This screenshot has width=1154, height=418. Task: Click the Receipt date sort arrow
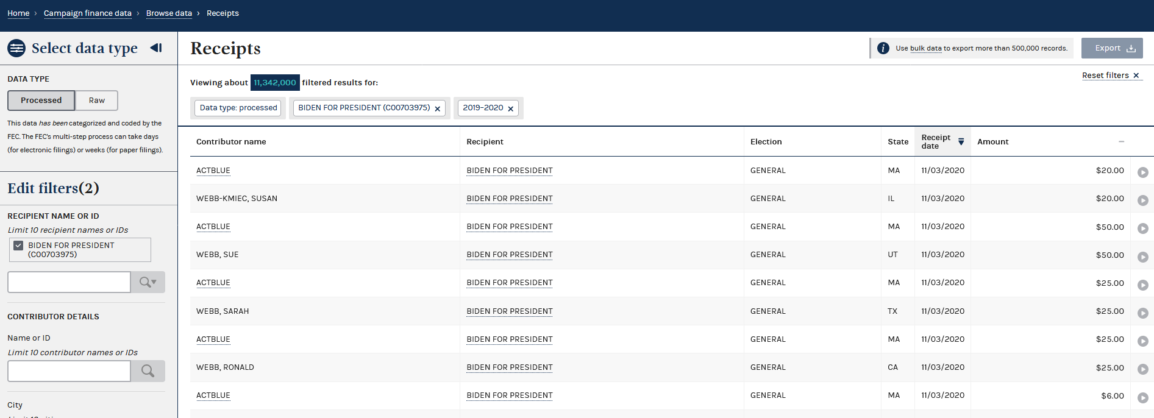[x=961, y=141]
